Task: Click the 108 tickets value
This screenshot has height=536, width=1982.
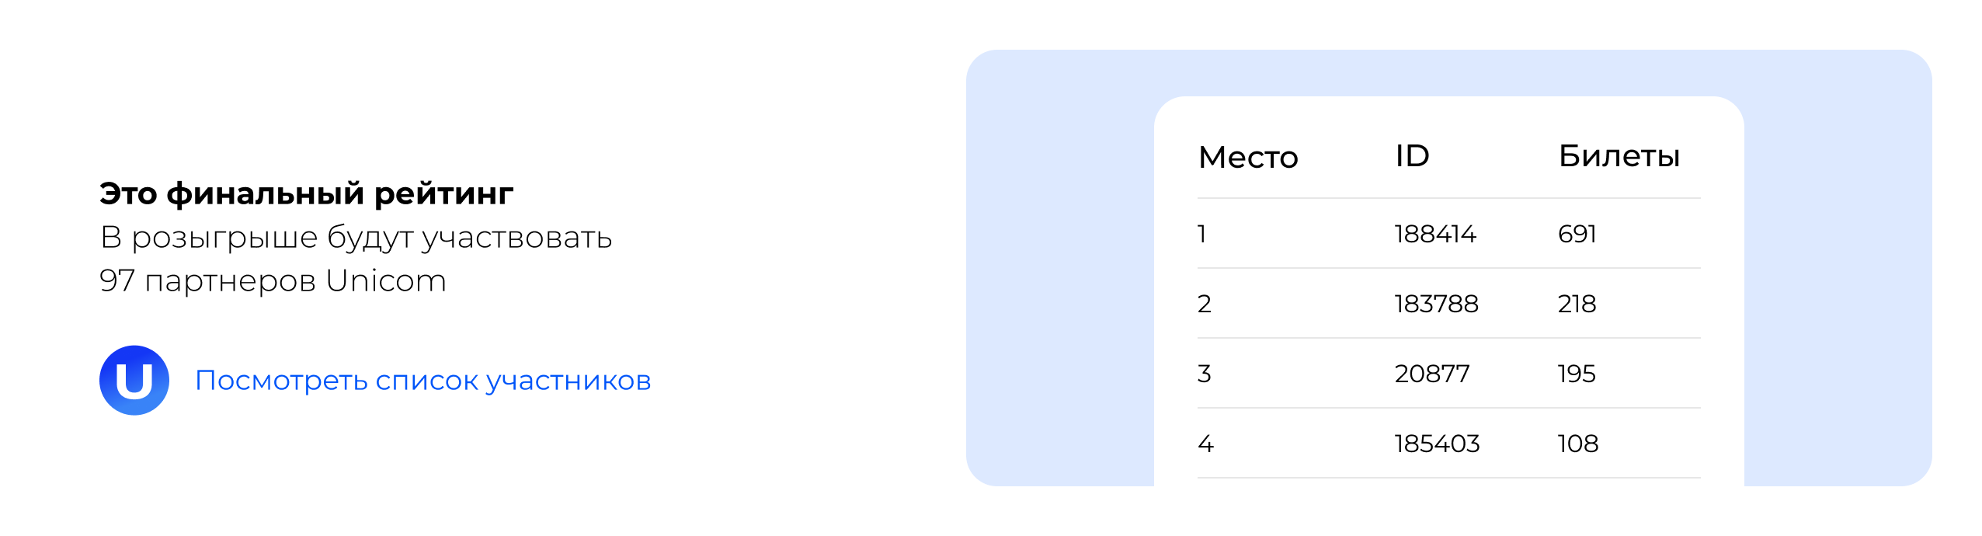Action: click(x=1577, y=444)
